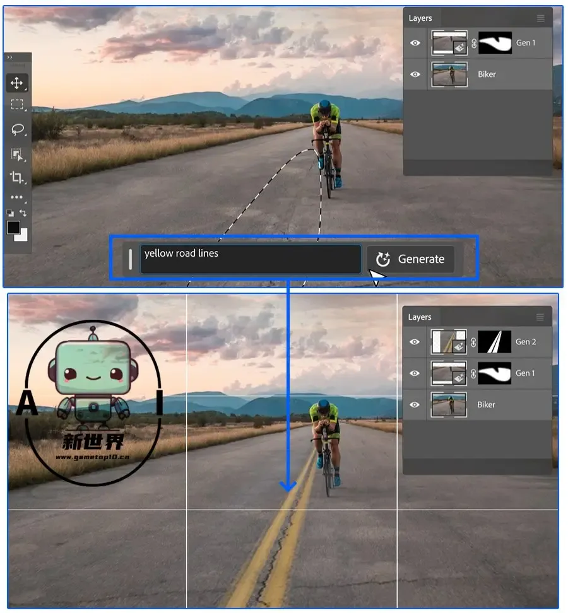Select the Object Selection tool

tap(16, 155)
